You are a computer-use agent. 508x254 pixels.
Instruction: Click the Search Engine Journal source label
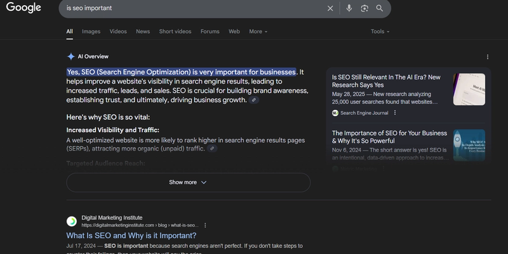click(x=364, y=113)
